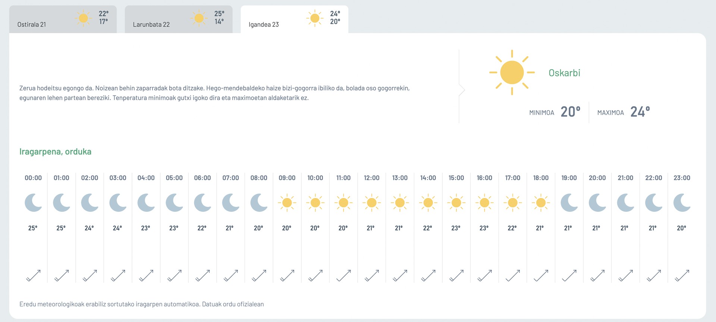Click the "Oskarbi" condition label
716x322 pixels.
(x=564, y=73)
